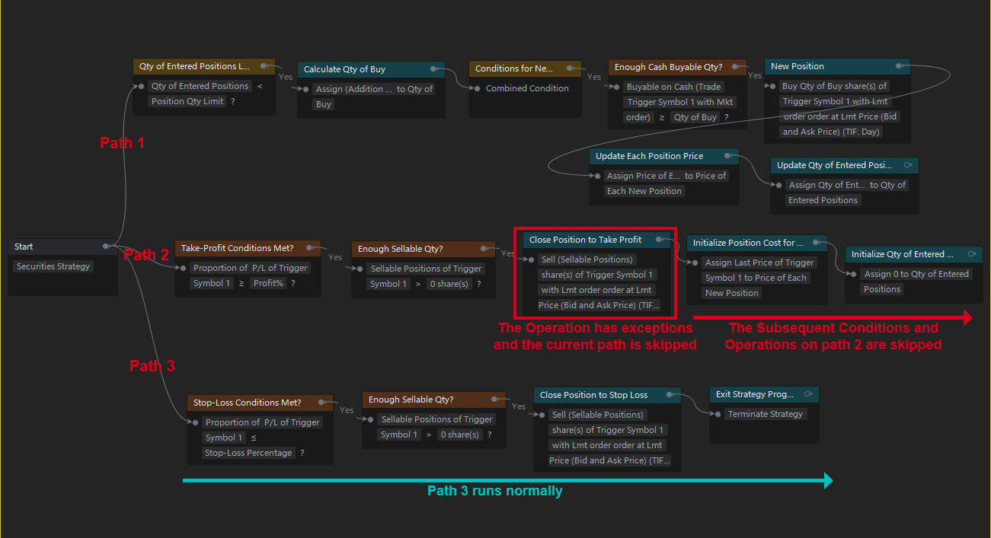The width and height of the screenshot is (991, 538).
Task: Click the Each New Position chip
Action: point(644,191)
